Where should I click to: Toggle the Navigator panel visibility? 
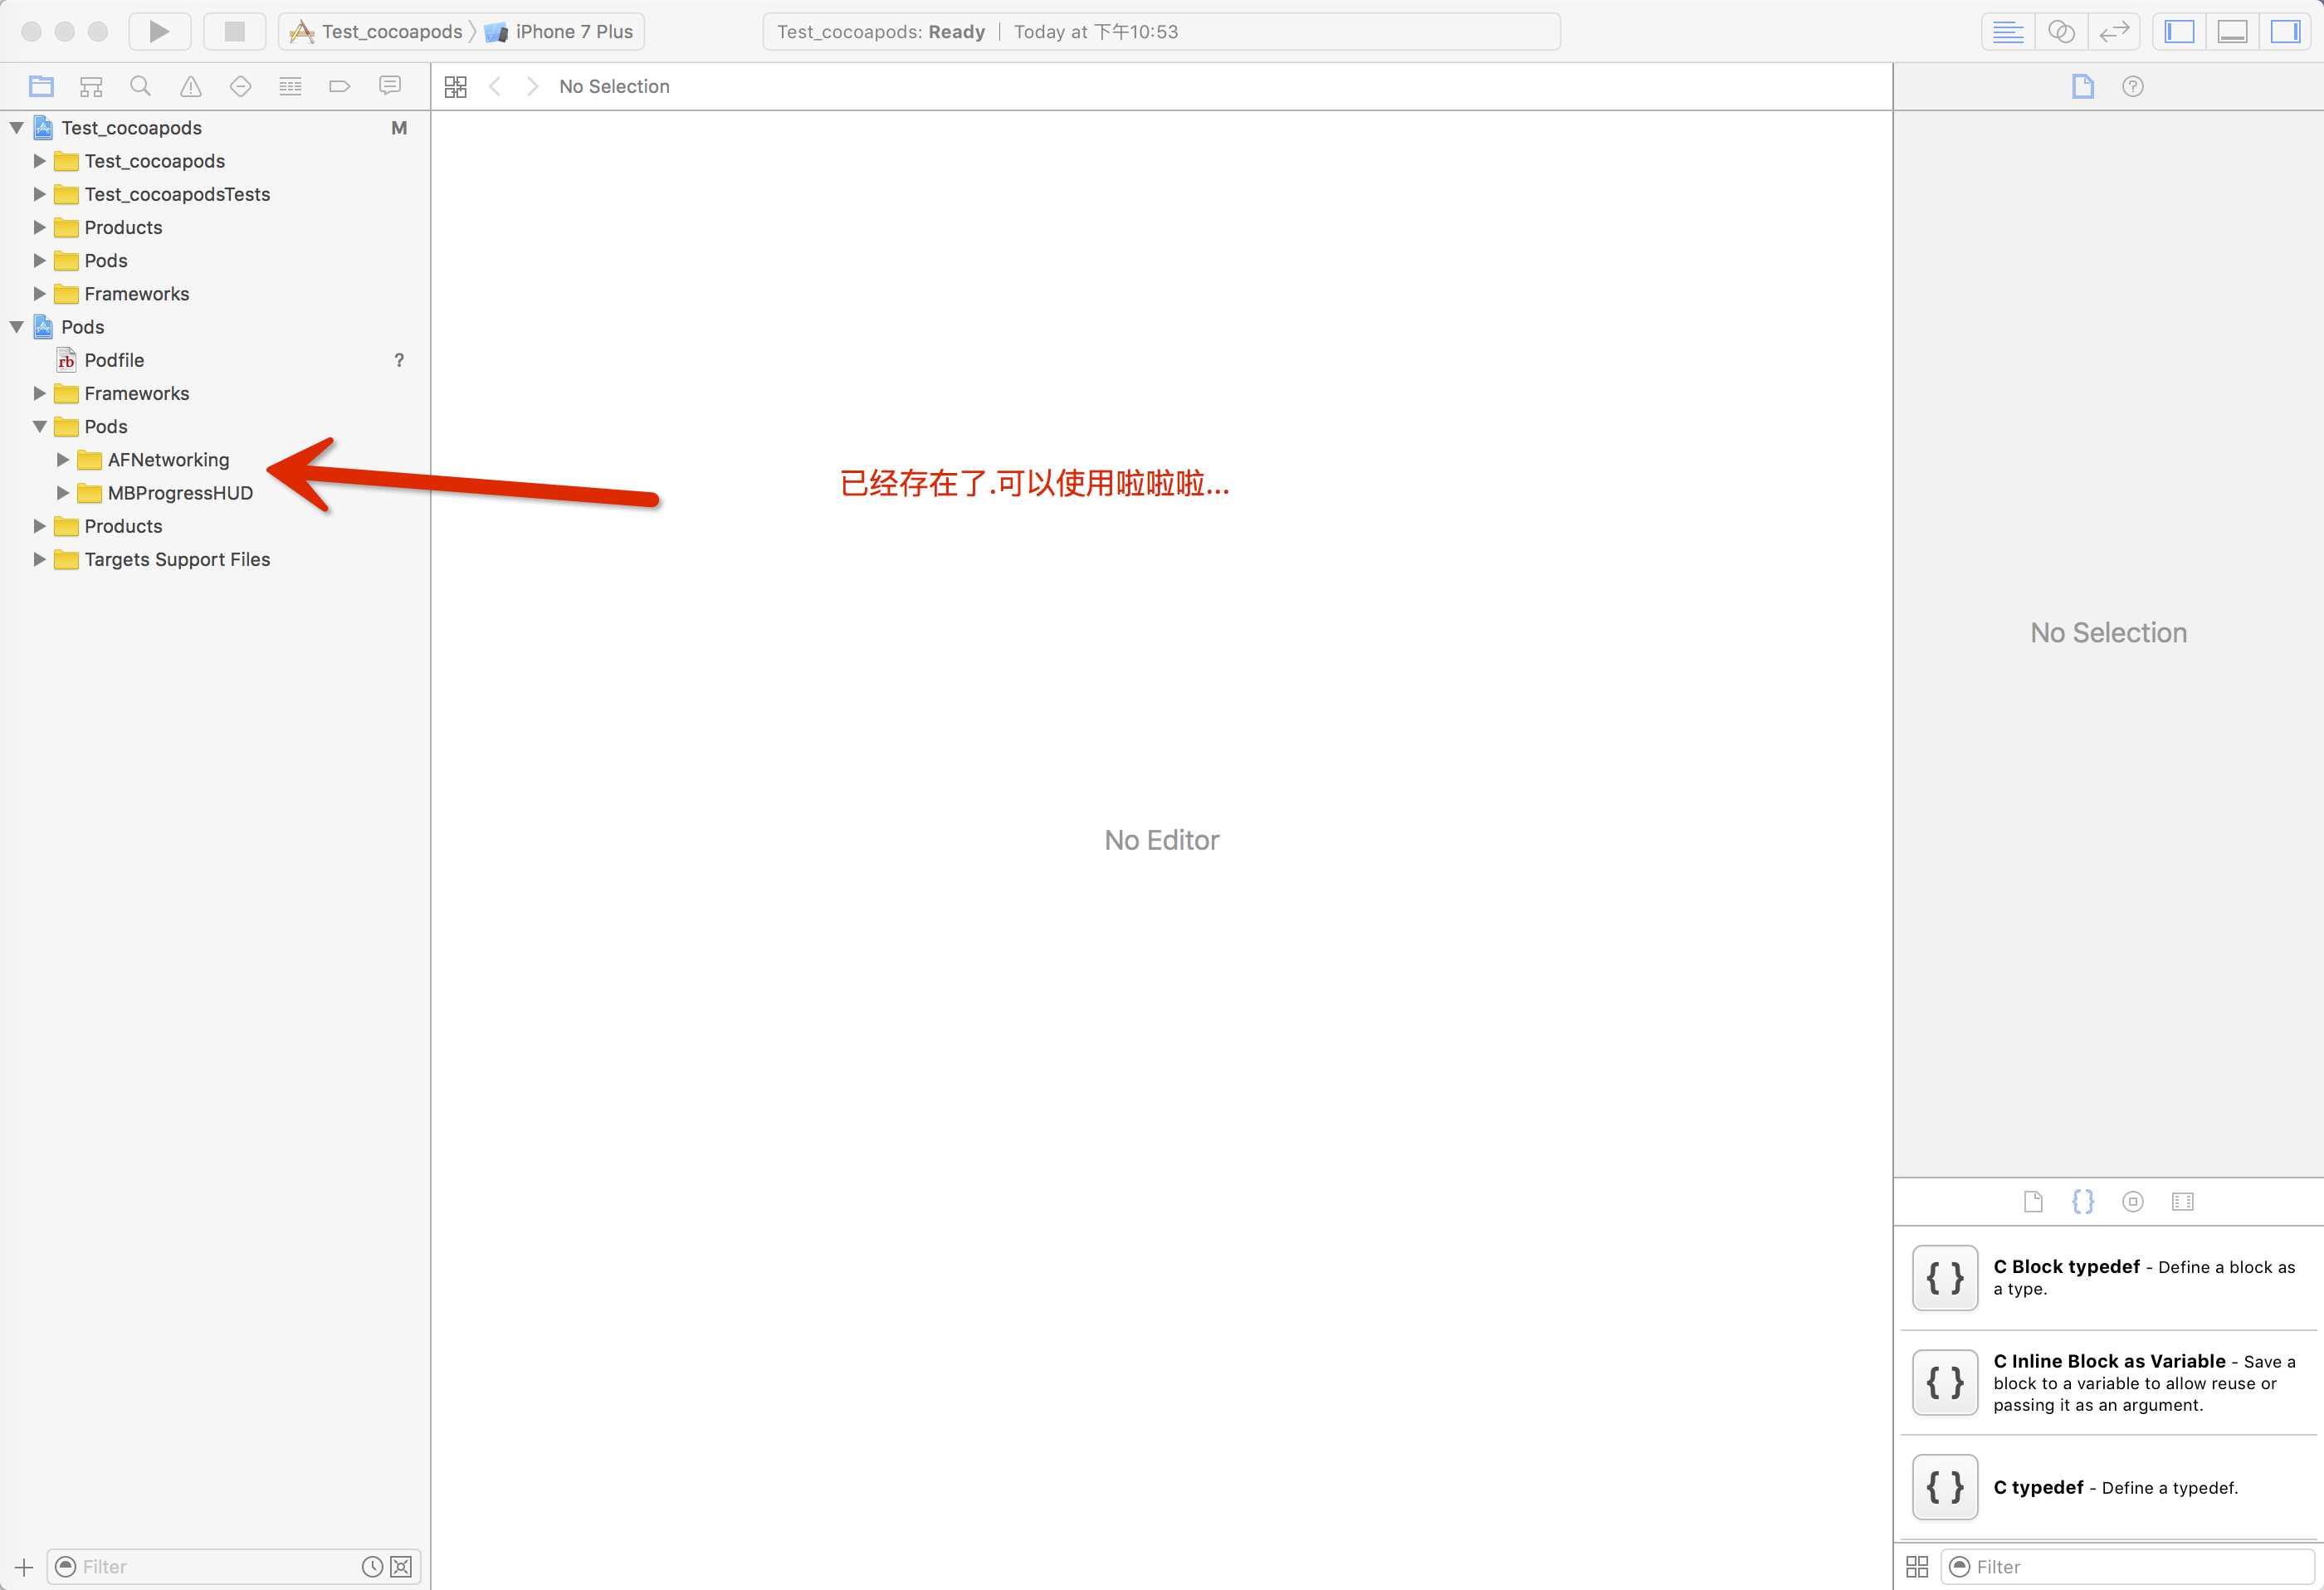pos(2179,31)
